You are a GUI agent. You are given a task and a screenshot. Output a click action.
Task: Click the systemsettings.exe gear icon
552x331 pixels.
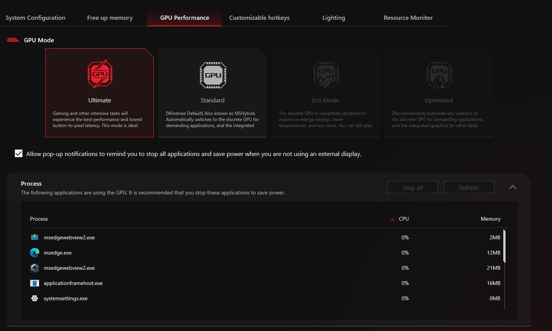click(x=34, y=298)
